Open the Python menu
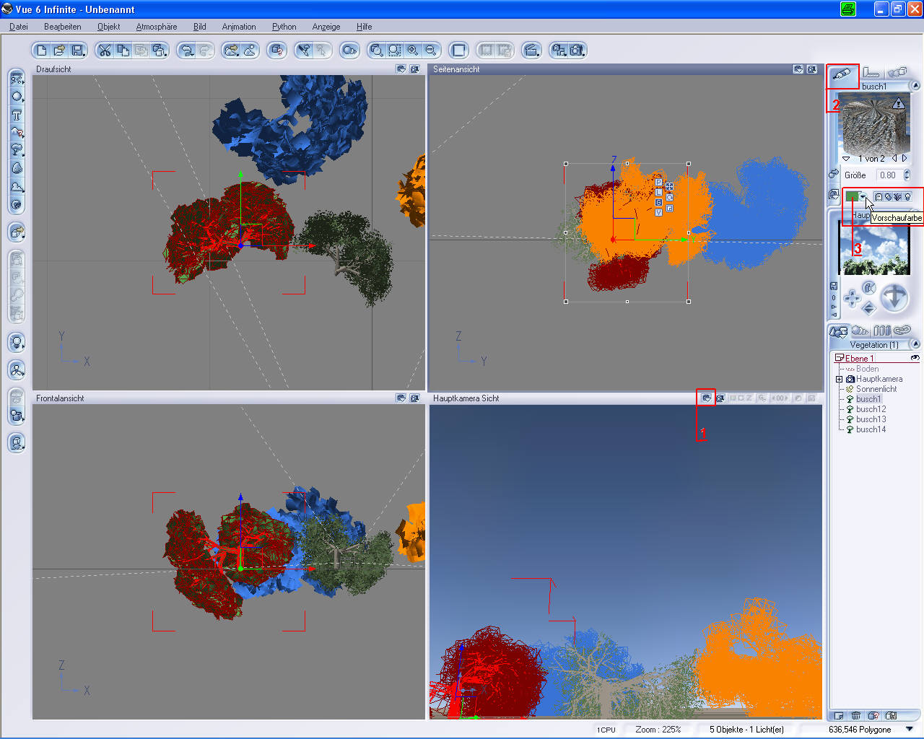This screenshot has height=739, width=924. tap(284, 27)
